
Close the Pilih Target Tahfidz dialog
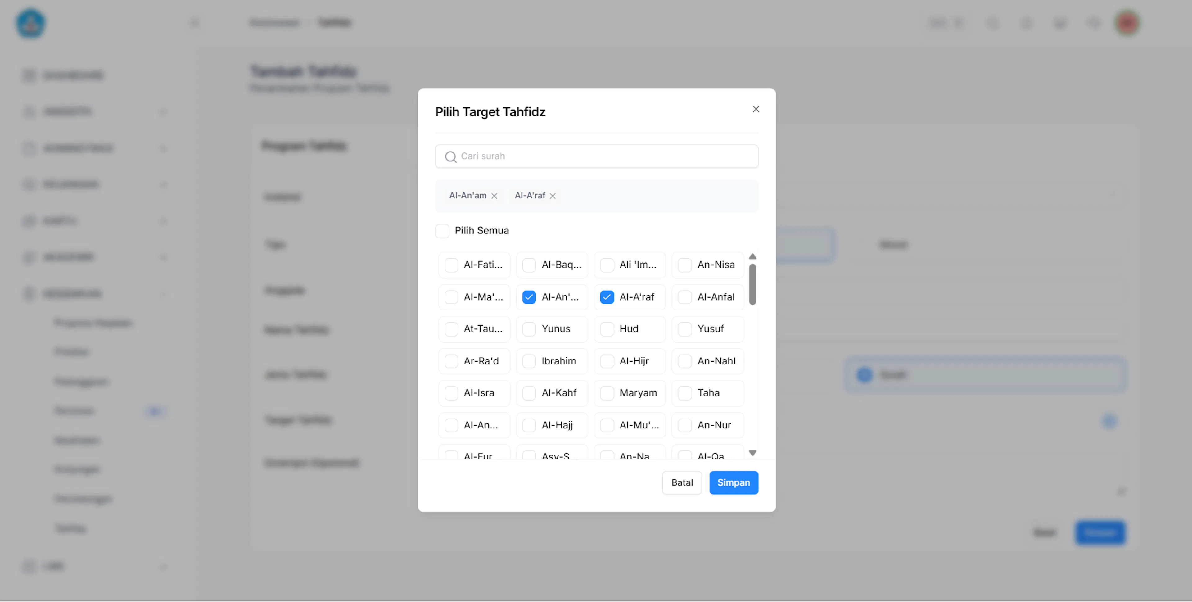pyautogui.click(x=756, y=109)
